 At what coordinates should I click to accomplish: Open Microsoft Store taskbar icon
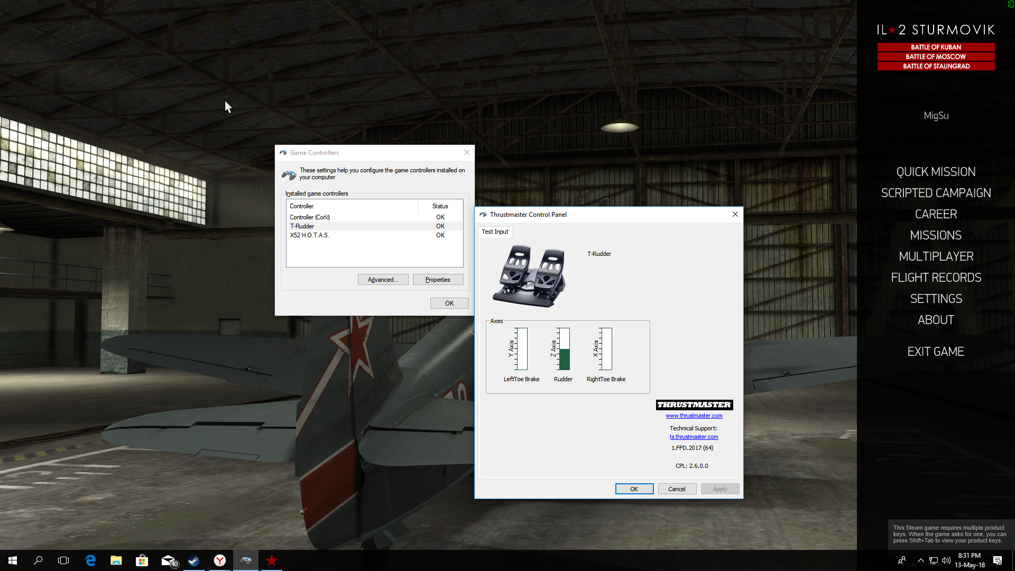coord(142,560)
